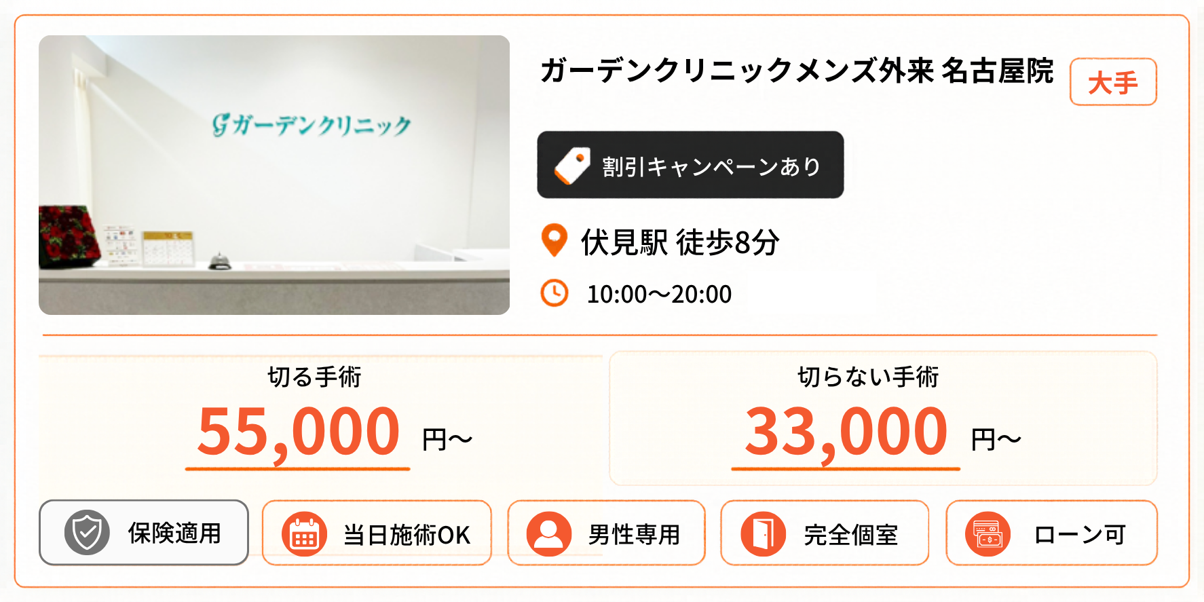Screen dimensions: 1204x602
Task: Select the 男性専用 tag
Action: (607, 533)
